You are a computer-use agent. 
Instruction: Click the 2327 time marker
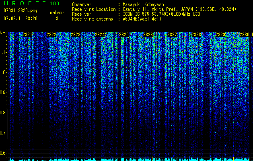coord(172,35)
